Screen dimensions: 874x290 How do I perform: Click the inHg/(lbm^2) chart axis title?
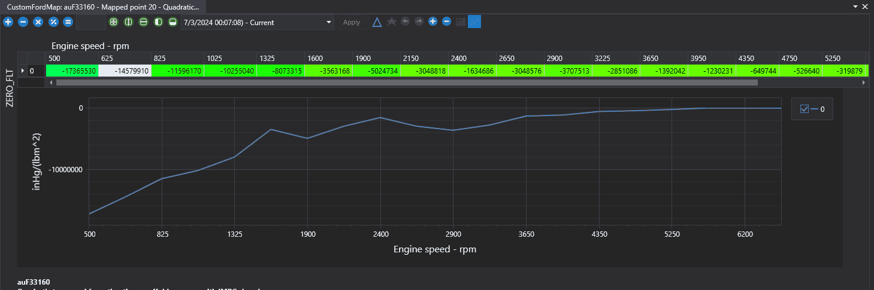[x=37, y=162]
